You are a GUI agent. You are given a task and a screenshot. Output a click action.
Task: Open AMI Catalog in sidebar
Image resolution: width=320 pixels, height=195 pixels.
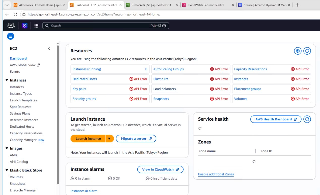[19, 162]
